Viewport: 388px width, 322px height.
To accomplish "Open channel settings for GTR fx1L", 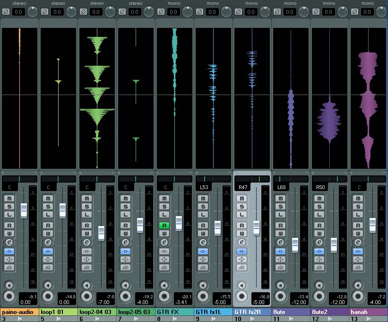I will click(x=203, y=242).
